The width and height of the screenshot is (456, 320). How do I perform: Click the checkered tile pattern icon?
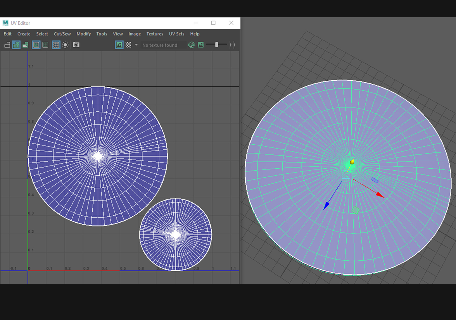pos(128,45)
